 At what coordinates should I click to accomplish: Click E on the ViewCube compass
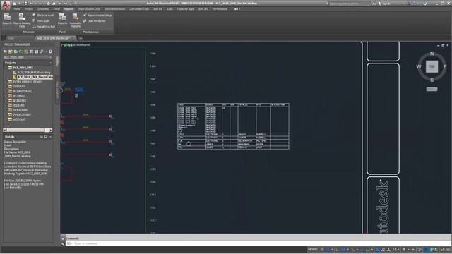point(445,67)
